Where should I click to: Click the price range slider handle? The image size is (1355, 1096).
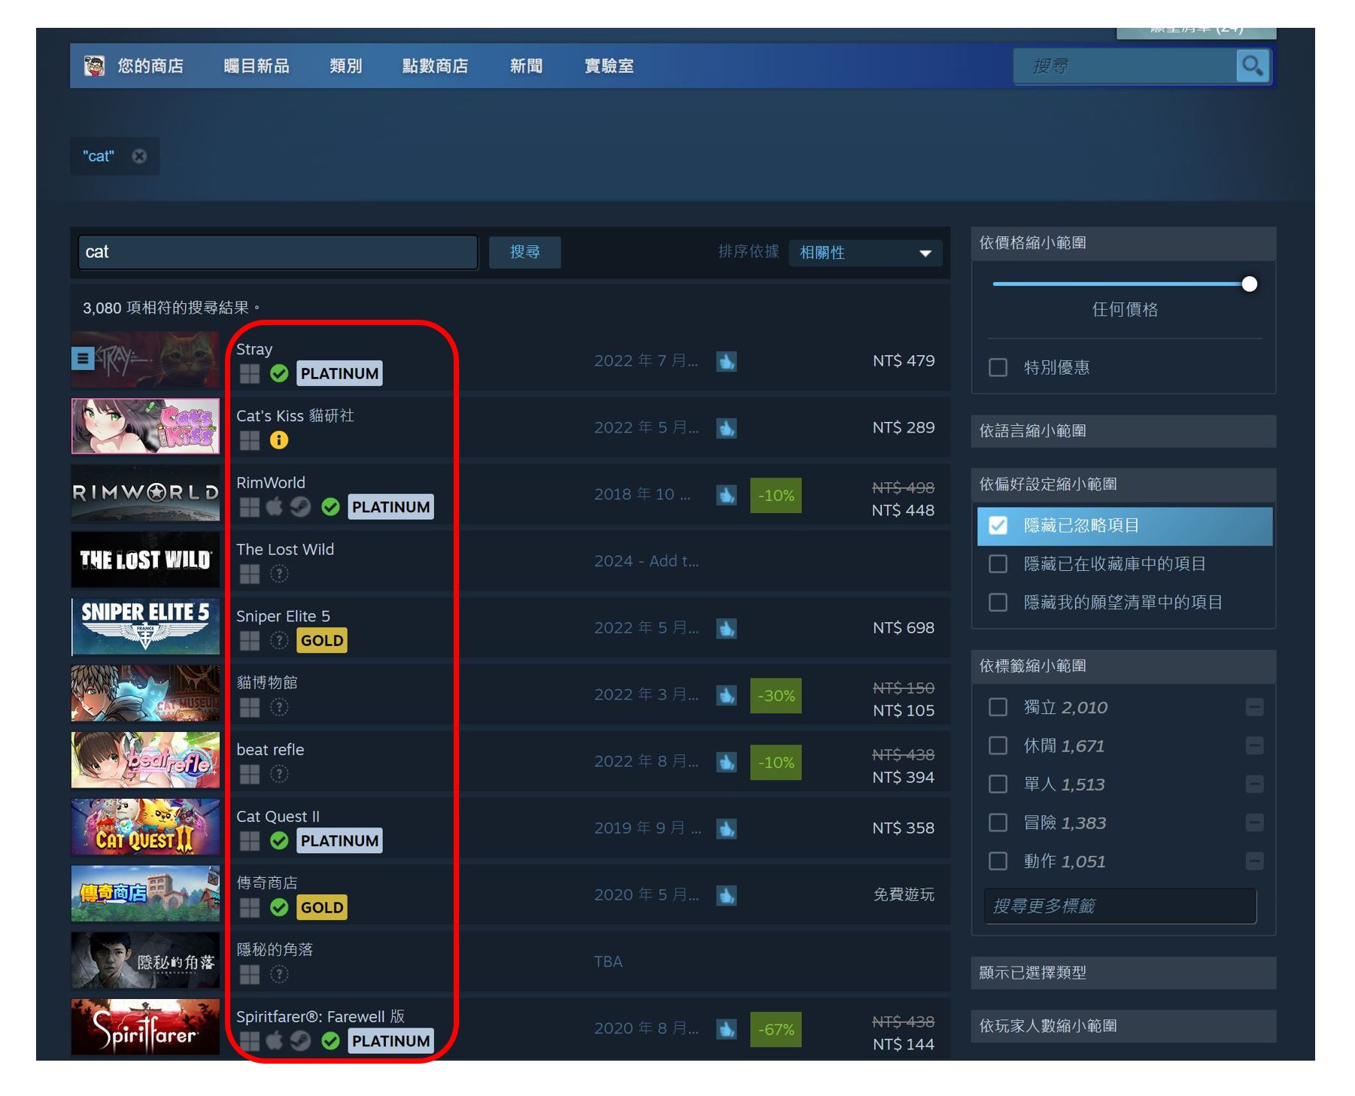pos(1249,284)
